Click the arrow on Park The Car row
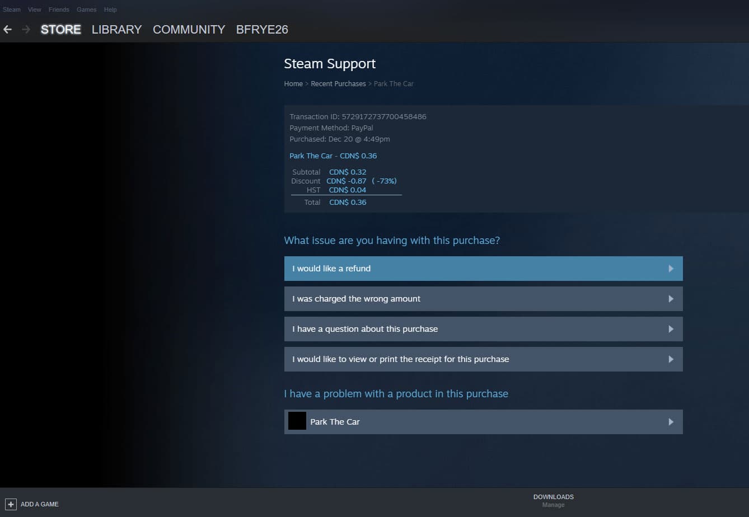Image resolution: width=749 pixels, height=517 pixels. click(671, 422)
